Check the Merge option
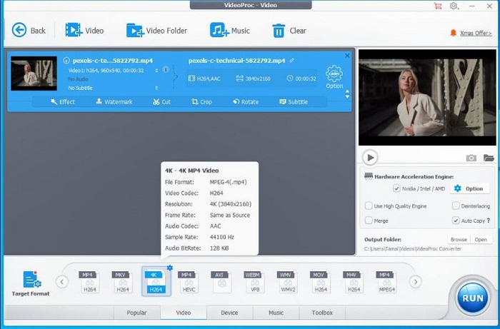Viewport: 500px width, 329px height. click(x=369, y=221)
